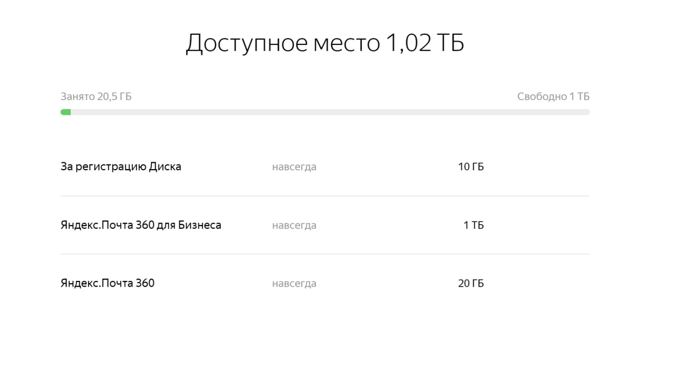
Task: Click the word 'Доступное' in the heading
Action: [x=246, y=43]
